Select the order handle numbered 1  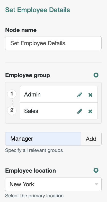coord(12,94)
